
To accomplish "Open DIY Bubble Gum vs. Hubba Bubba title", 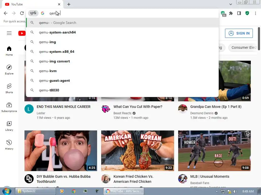I will click(x=63, y=179).
